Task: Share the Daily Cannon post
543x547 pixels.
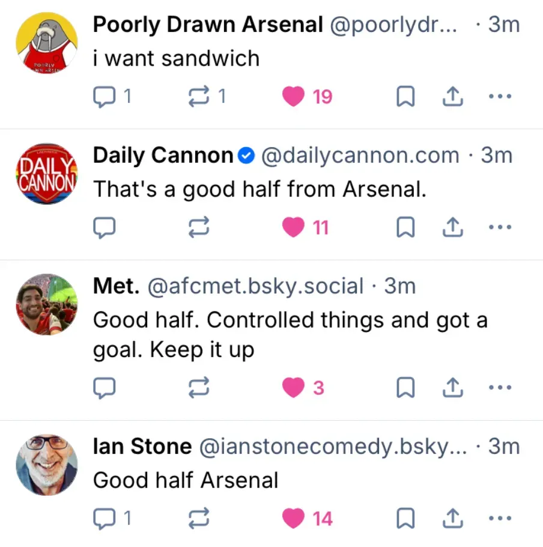Action: (452, 227)
